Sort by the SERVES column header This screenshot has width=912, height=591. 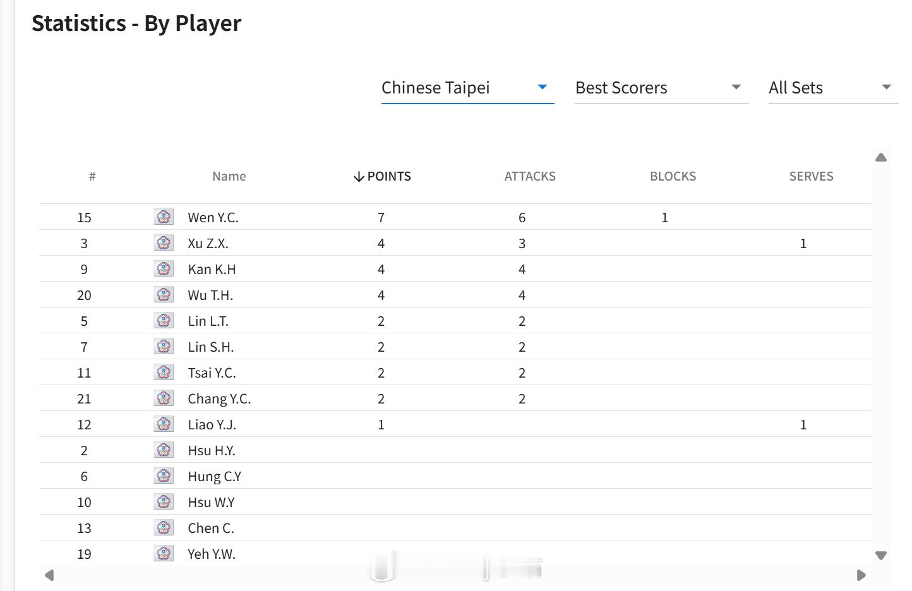(x=811, y=176)
